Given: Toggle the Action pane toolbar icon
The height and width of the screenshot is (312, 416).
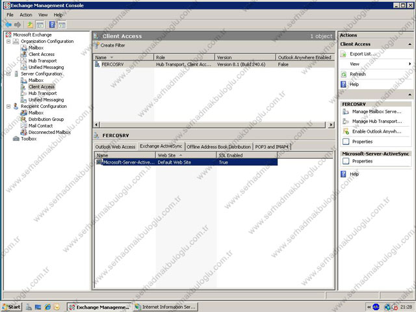Looking at the screenshot, I should [x=62, y=25].
